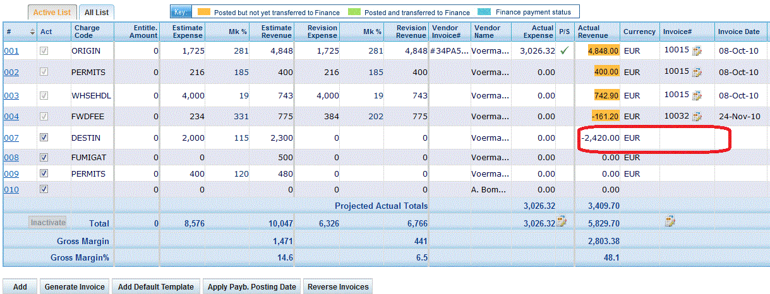Viewport: 770px width, 294px height.
Task: Open charge line 010 link
Action: point(11,189)
